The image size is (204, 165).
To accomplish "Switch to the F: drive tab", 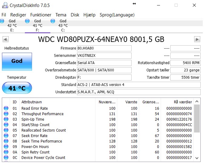I will pyautogui.click(x=38, y=26).
